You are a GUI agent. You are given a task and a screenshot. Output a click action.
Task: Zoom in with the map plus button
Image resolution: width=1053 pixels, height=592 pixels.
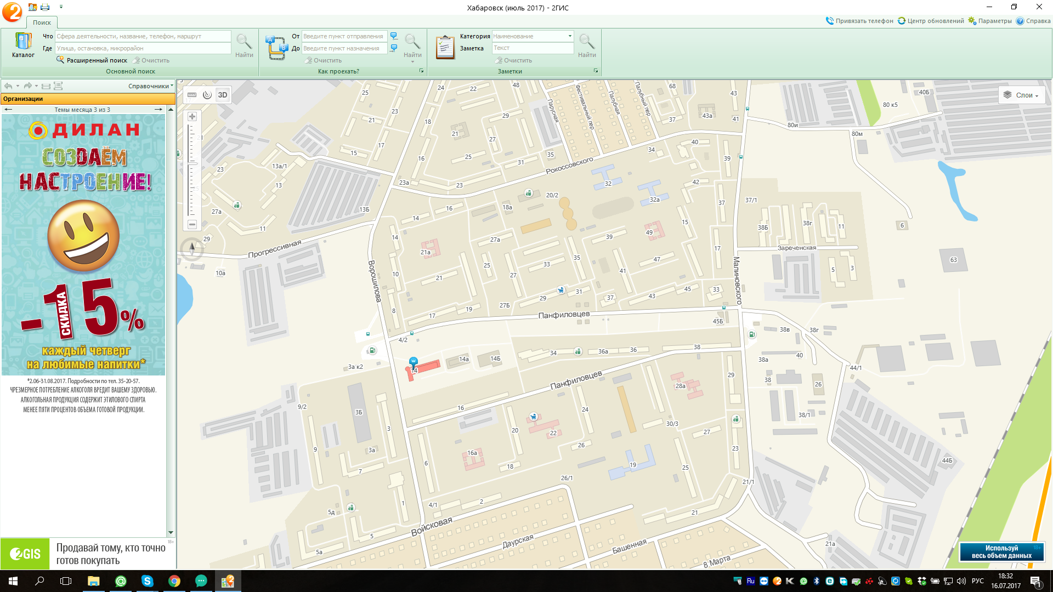[x=192, y=117]
